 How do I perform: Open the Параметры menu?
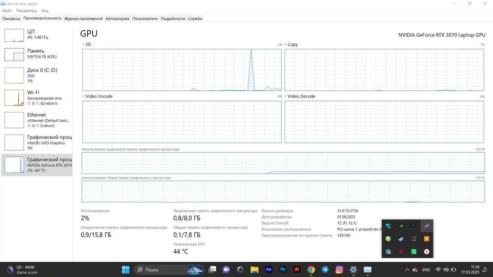click(x=27, y=11)
